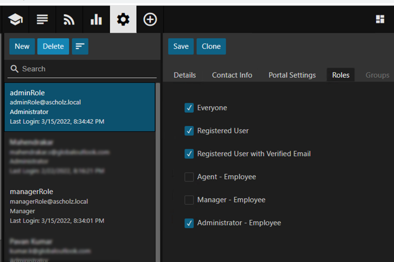
Task: Toggle Registered User with Verified Email
Action: [x=189, y=154]
